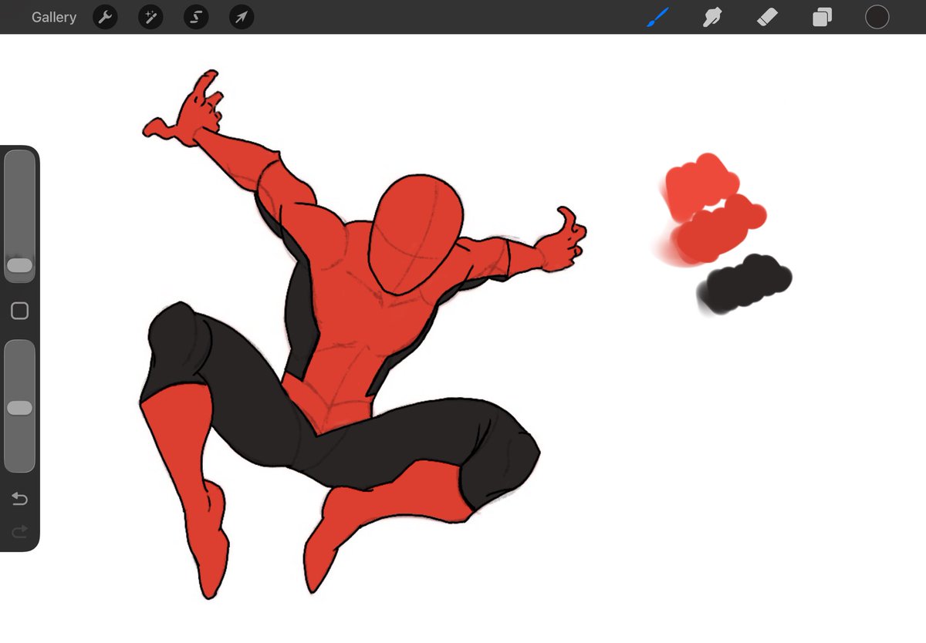Tap the undo arrow
The image size is (926, 643).
point(20,500)
